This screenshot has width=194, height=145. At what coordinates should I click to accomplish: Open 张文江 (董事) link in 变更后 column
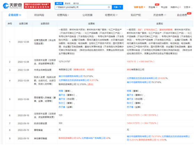pyautogui.click(x=130, y=103)
